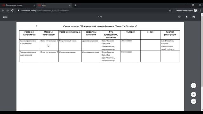Image resolution: width=203 pixels, height=114 pixels.
Task: Click phone number in first data row
Action: [127, 41]
